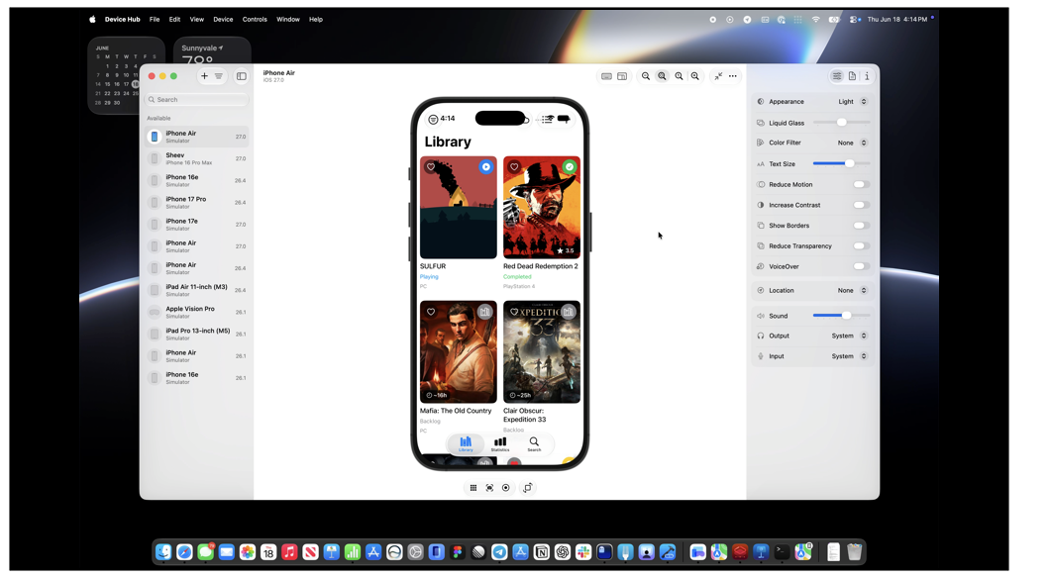Toggle the Reduce Motion switch

click(861, 185)
